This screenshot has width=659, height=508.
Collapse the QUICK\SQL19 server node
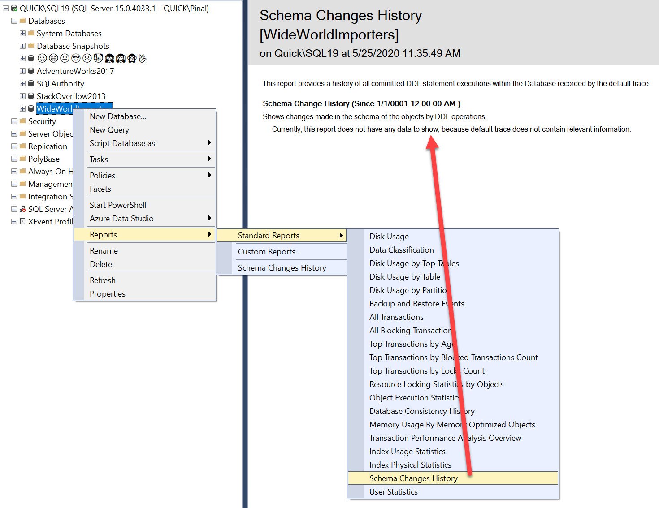click(x=5, y=9)
